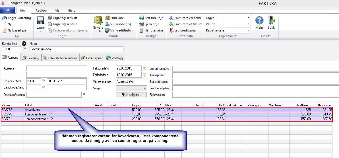Click Ny vare (F3) icon
Viewport: 339px width, 158px height.
coord(98,21)
